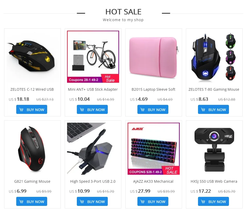
Task: Click cart icon under High Speed 3-Port USB
Action: (82, 201)
